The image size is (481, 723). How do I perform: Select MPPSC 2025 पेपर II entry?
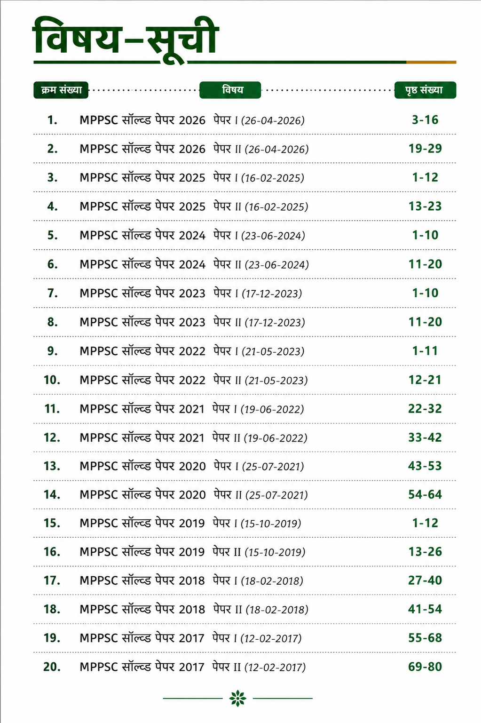click(244, 206)
